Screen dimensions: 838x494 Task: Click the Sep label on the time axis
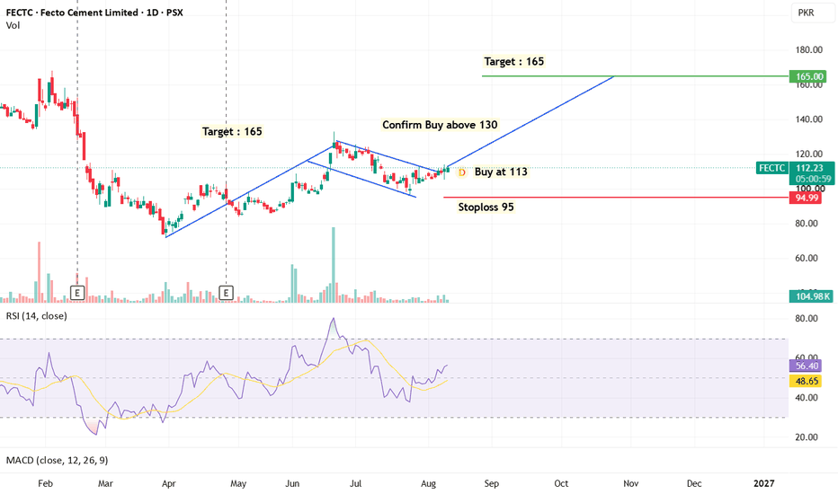pyautogui.click(x=491, y=483)
